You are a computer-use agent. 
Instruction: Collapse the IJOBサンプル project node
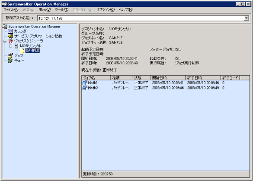pyautogui.click(x=11, y=46)
